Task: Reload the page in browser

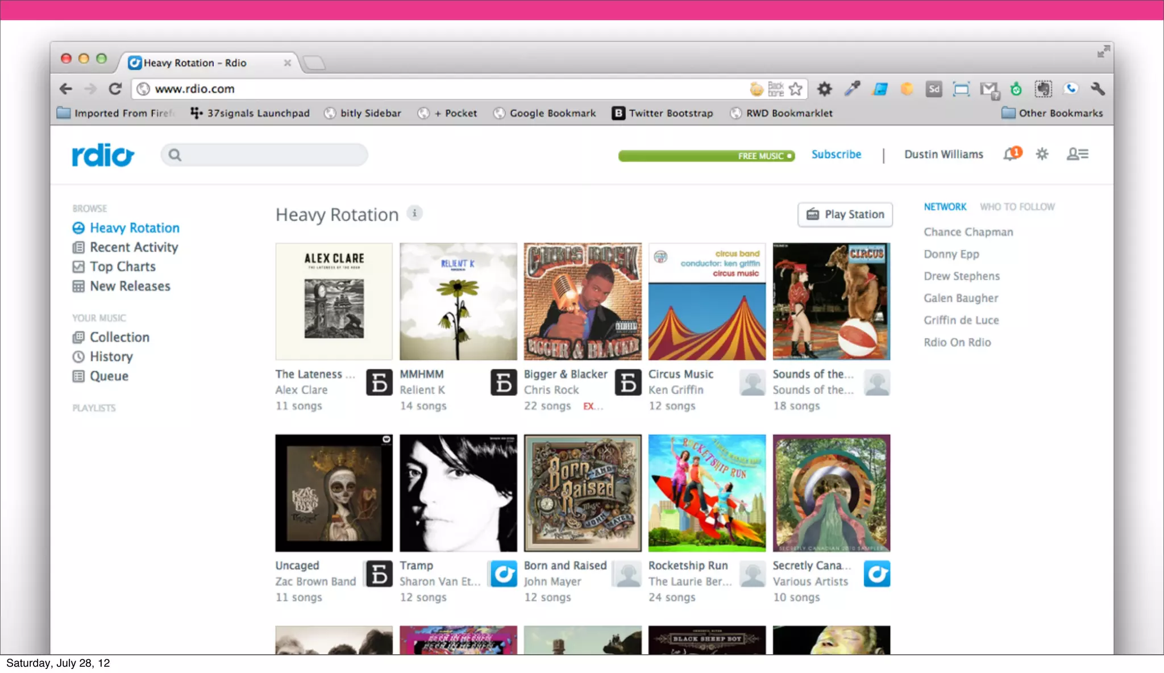Action: (x=115, y=89)
